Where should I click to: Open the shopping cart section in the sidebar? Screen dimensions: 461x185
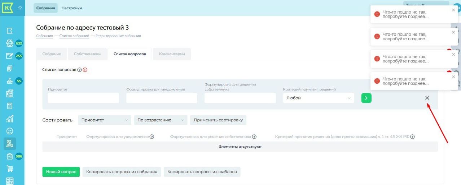pos(10,168)
